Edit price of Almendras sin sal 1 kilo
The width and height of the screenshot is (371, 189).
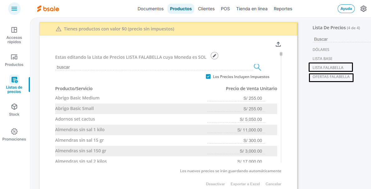point(236,130)
